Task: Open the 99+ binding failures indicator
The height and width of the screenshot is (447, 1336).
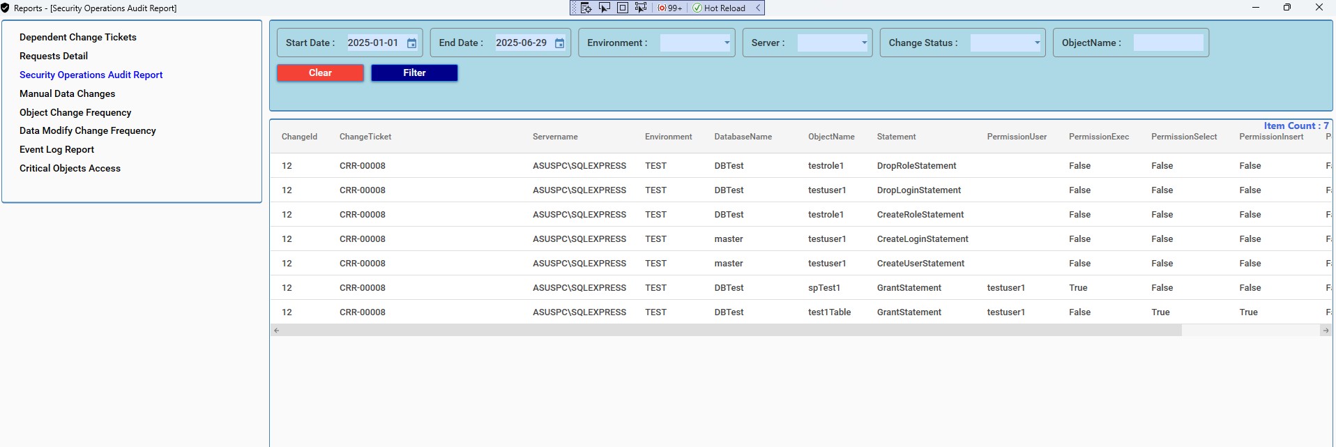Action: click(670, 8)
